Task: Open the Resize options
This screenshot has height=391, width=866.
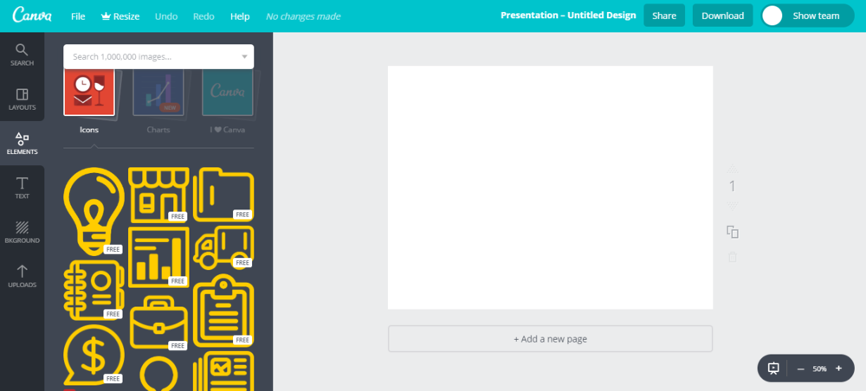Action: pos(120,16)
